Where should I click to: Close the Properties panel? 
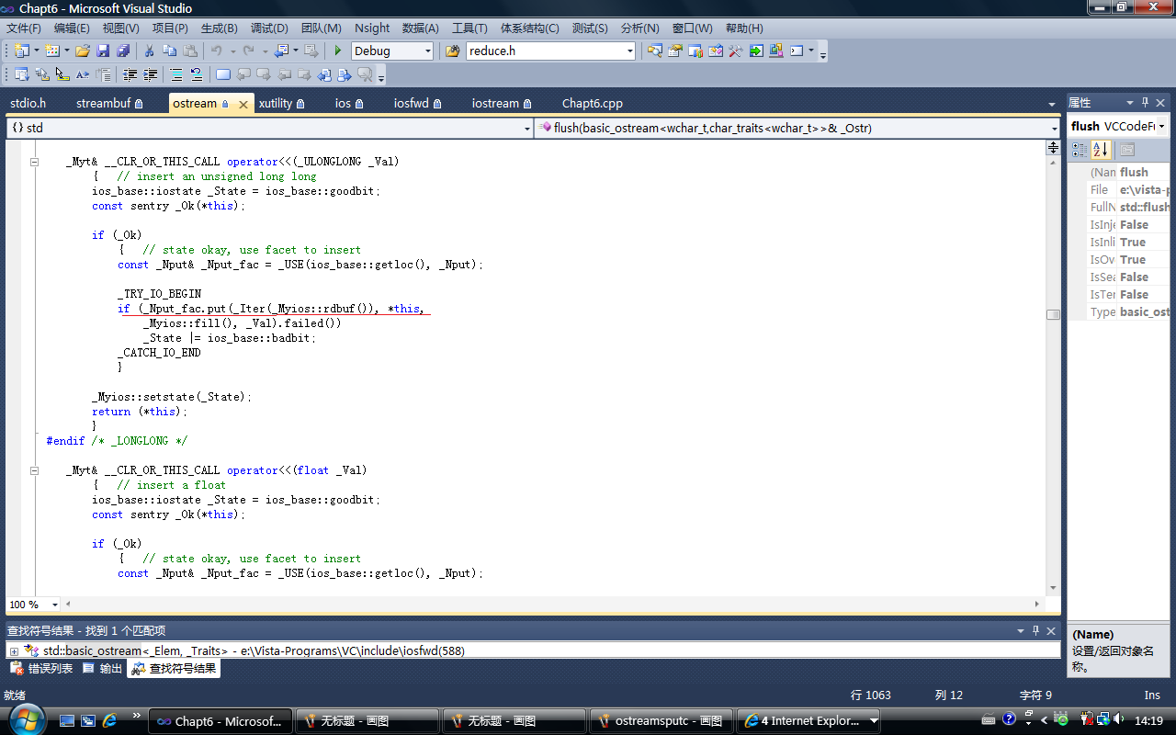coord(1161,103)
